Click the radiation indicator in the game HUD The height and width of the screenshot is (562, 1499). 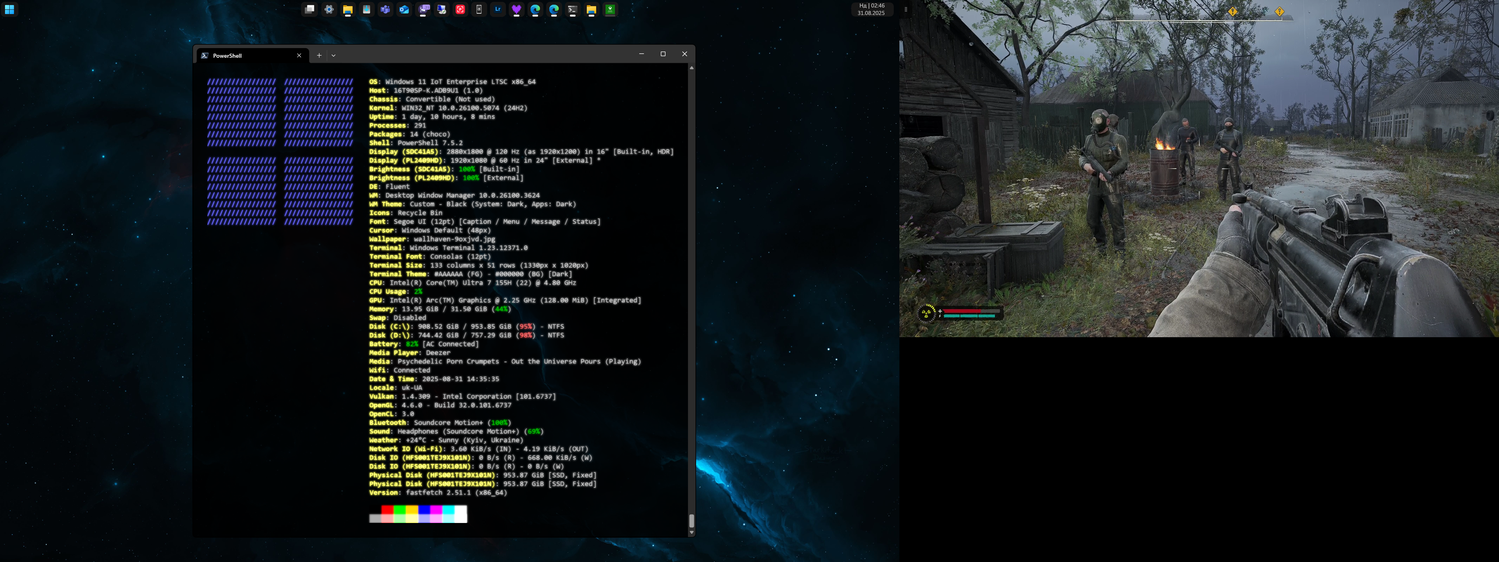[926, 313]
